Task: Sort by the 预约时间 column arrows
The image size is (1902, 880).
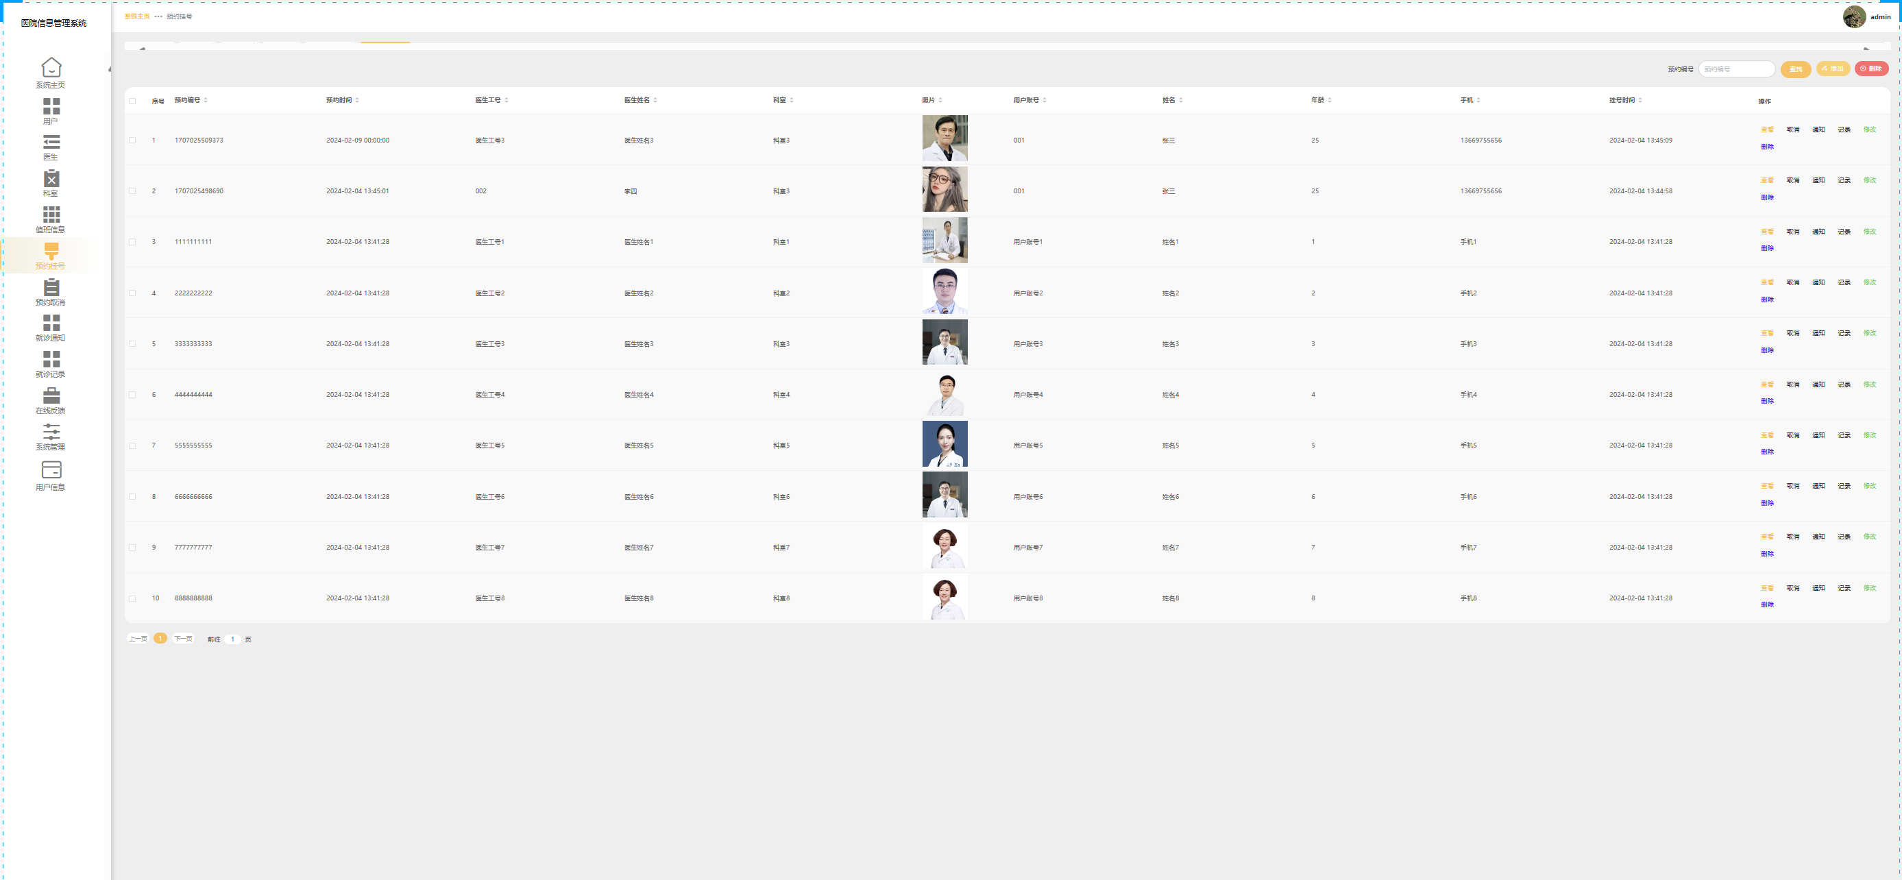Action: [x=357, y=100]
